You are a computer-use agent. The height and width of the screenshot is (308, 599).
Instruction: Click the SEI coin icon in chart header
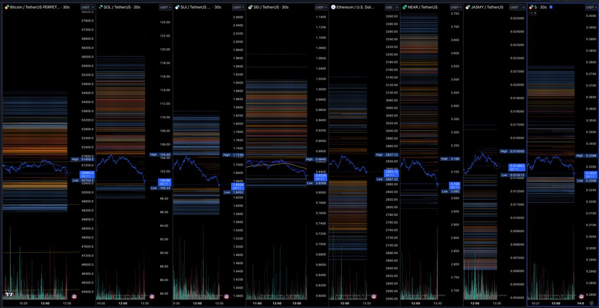click(251, 7)
